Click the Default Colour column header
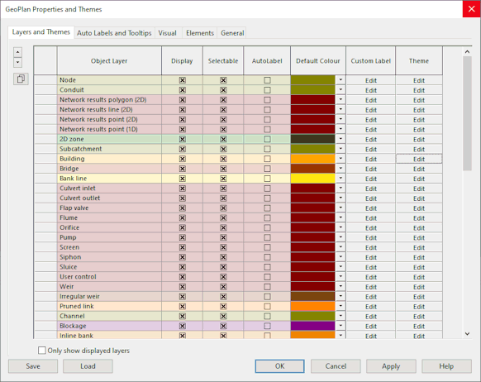Image resolution: width=481 pixels, height=382 pixels. [x=318, y=60]
